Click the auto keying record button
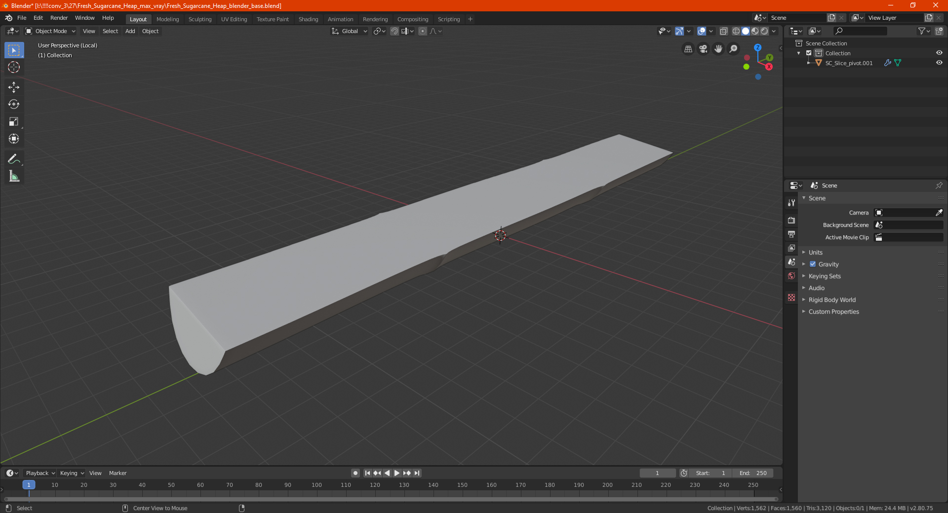The width and height of the screenshot is (948, 513). [x=355, y=473]
